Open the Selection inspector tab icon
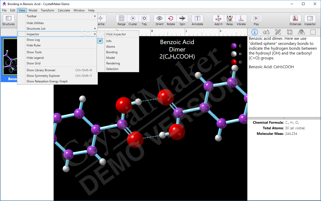This screenshot has width=321, height=201. pos(313,32)
